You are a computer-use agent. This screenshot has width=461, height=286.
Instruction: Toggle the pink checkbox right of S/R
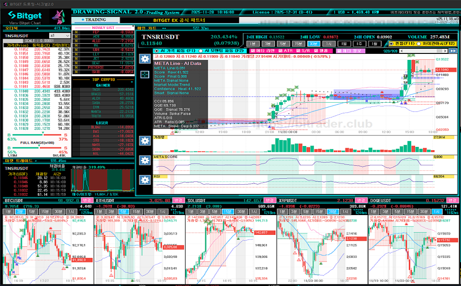coord(316,51)
